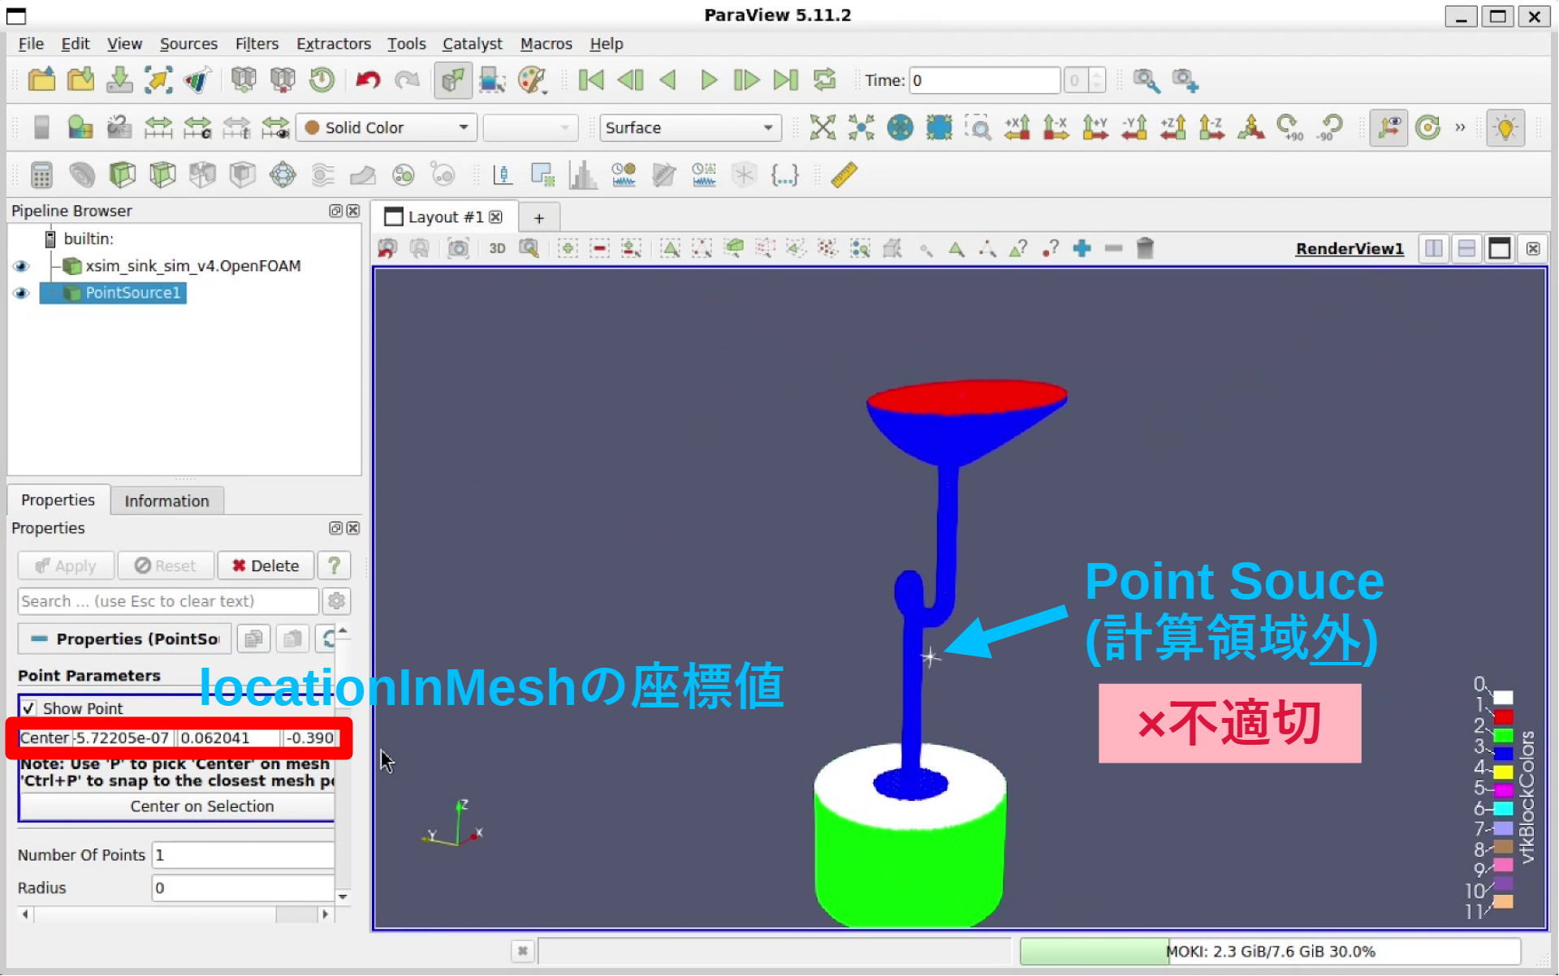Click the Play animation button
This screenshot has width=1559, height=976.
click(x=708, y=80)
